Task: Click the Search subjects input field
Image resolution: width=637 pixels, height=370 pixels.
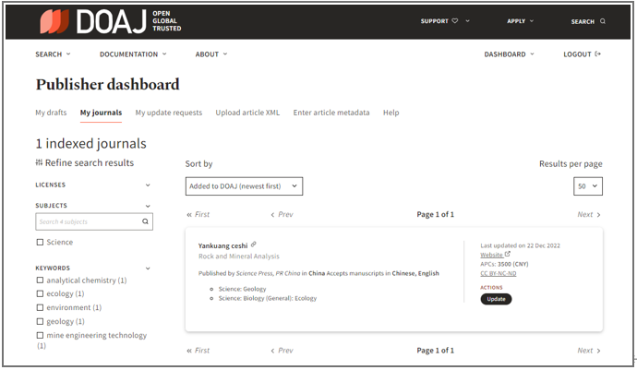Action: pos(88,221)
